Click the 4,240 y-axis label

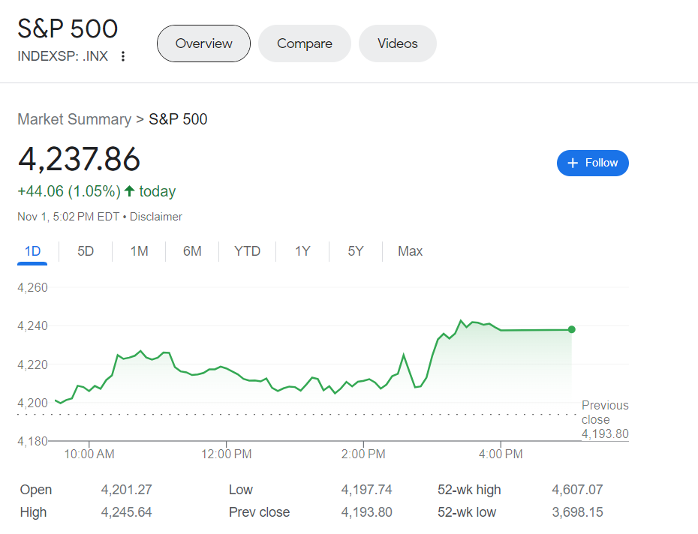pos(32,325)
